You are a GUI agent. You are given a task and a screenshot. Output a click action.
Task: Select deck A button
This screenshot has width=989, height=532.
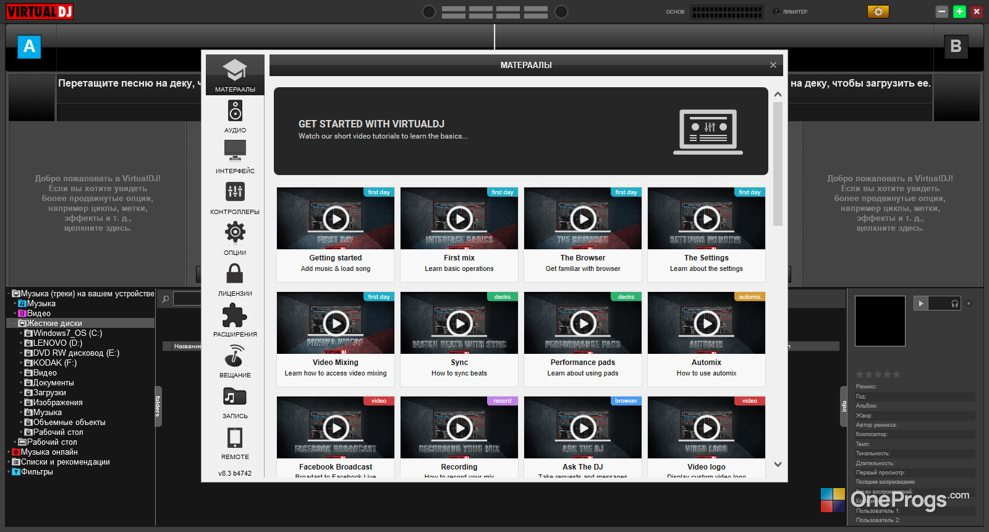coord(29,46)
